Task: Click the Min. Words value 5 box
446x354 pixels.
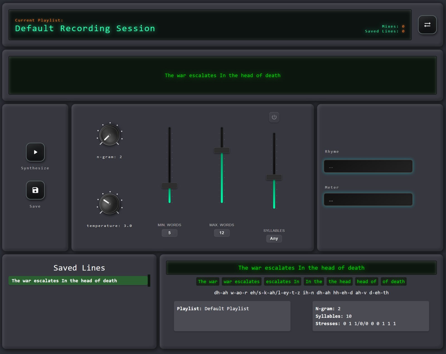Action: coord(169,233)
